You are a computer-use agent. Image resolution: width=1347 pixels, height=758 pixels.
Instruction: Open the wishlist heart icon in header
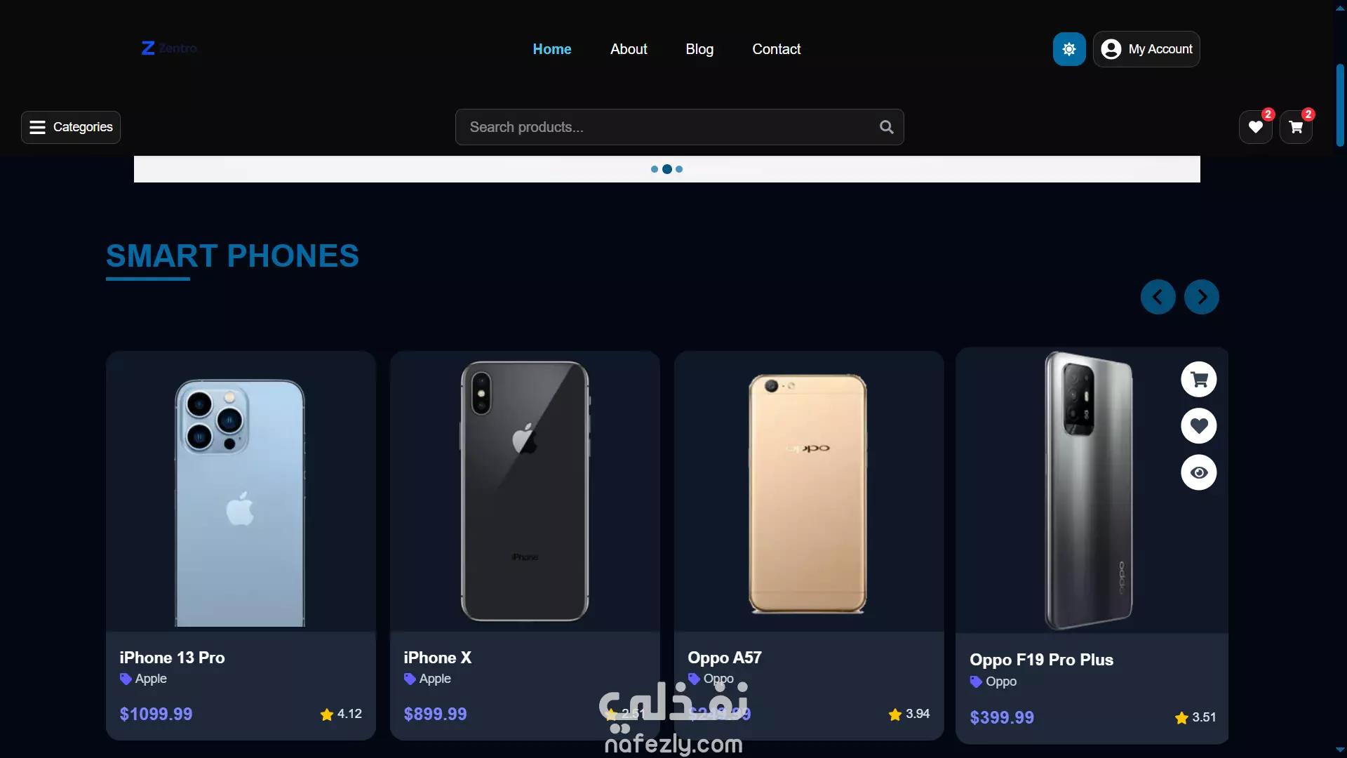pos(1256,127)
